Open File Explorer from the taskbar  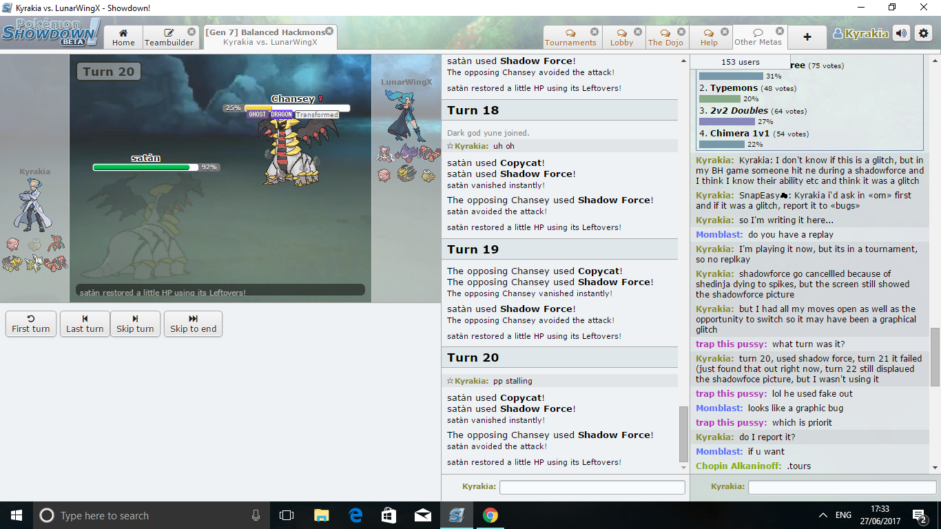pyautogui.click(x=321, y=515)
